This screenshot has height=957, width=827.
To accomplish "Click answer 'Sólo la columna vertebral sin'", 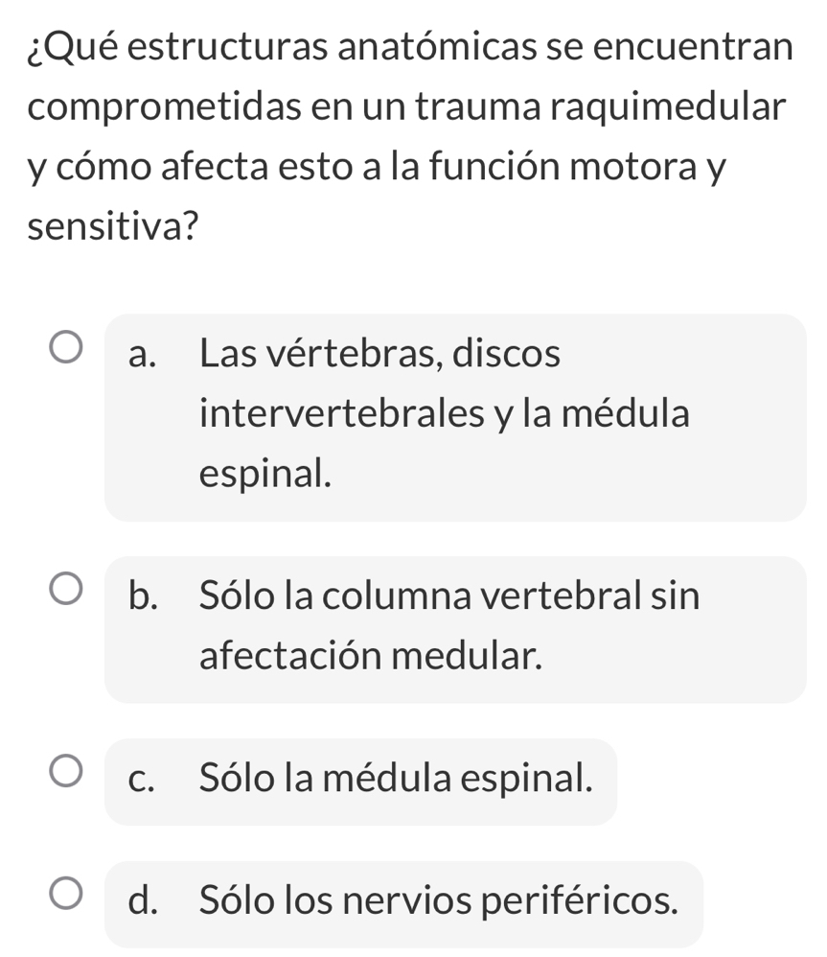I will [449, 595].
